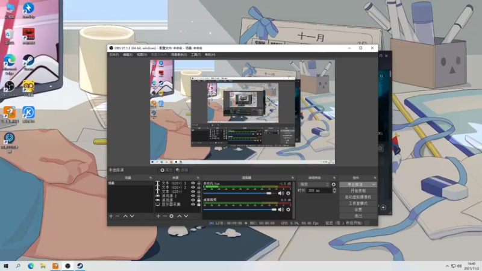Open source properties via the gear icon
This screenshot has width=482, height=271.
[x=172, y=216]
